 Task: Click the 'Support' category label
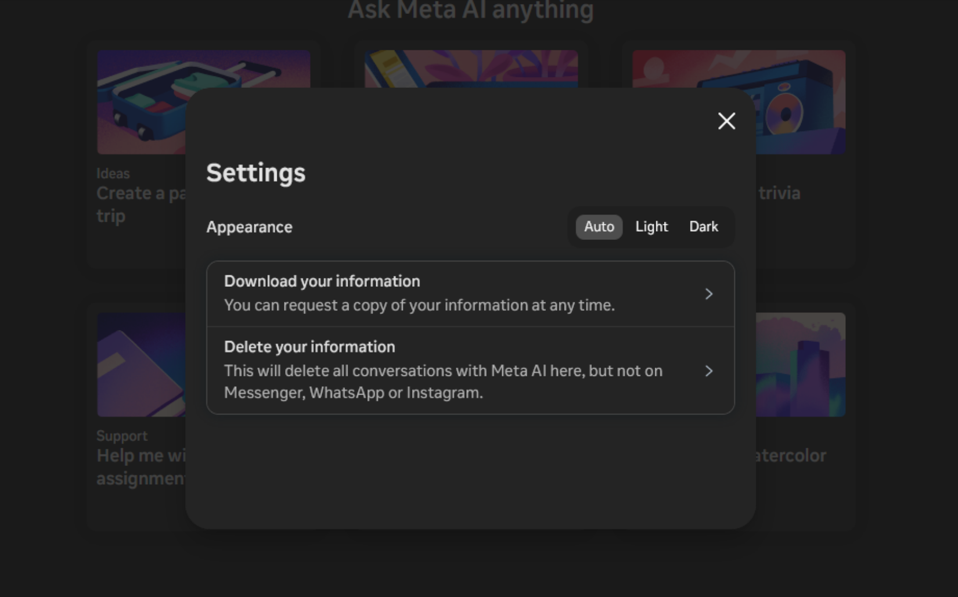click(x=122, y=436)
